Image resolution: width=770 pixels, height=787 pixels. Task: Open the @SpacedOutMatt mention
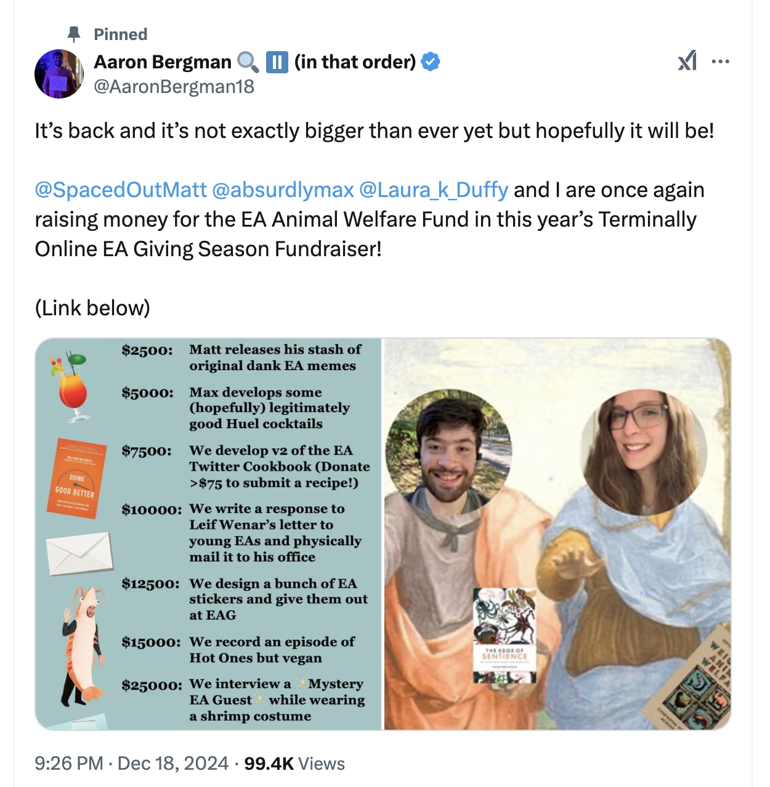pos(121,190)
